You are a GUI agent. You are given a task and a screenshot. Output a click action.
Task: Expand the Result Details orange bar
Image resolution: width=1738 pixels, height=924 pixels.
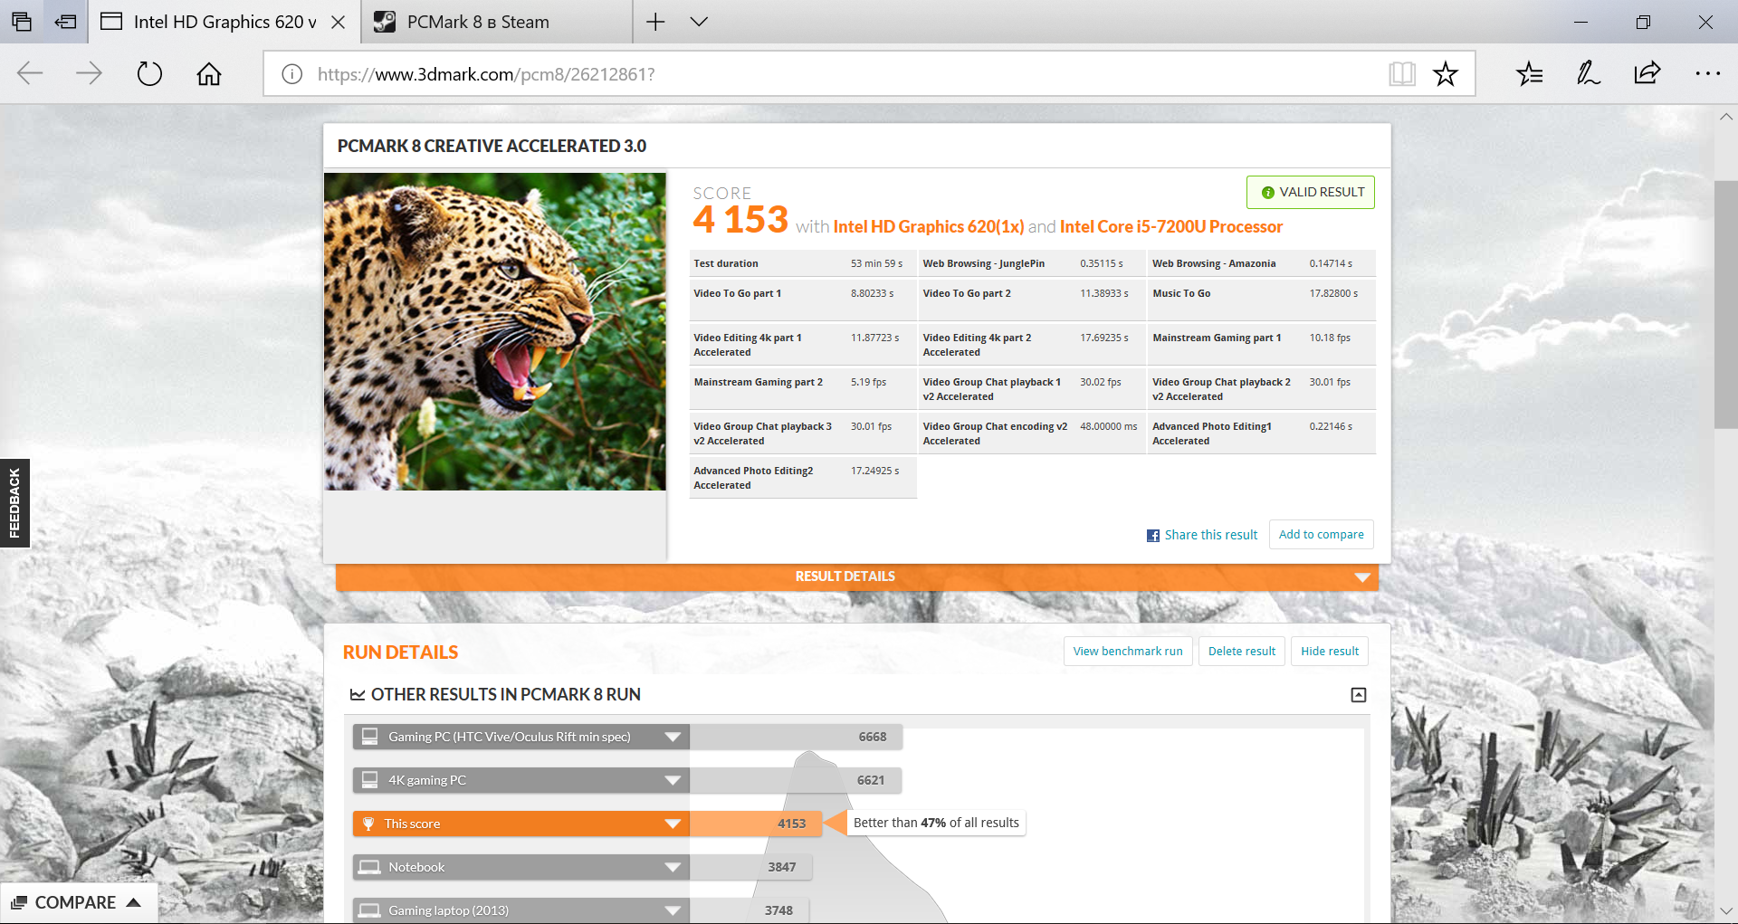point(856,576)
